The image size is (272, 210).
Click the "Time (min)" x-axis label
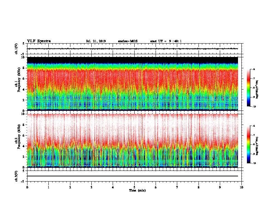pos(137,190)
